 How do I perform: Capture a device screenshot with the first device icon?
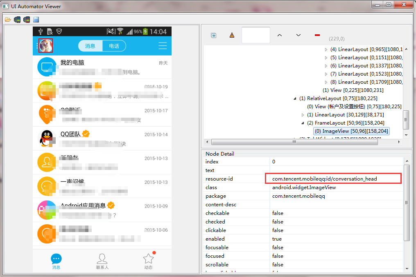click(17, 20)
